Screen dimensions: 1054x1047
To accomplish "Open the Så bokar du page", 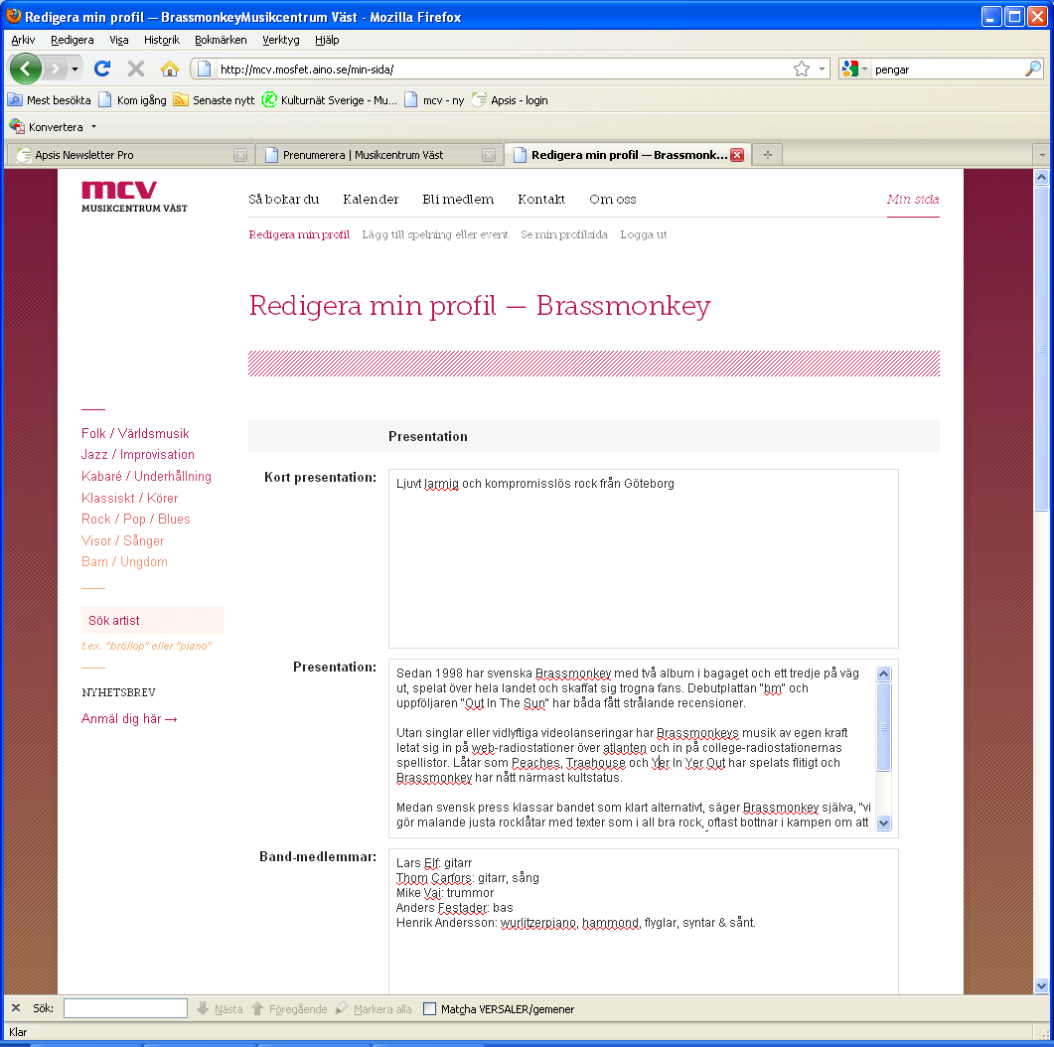I will tap(284, 199).
